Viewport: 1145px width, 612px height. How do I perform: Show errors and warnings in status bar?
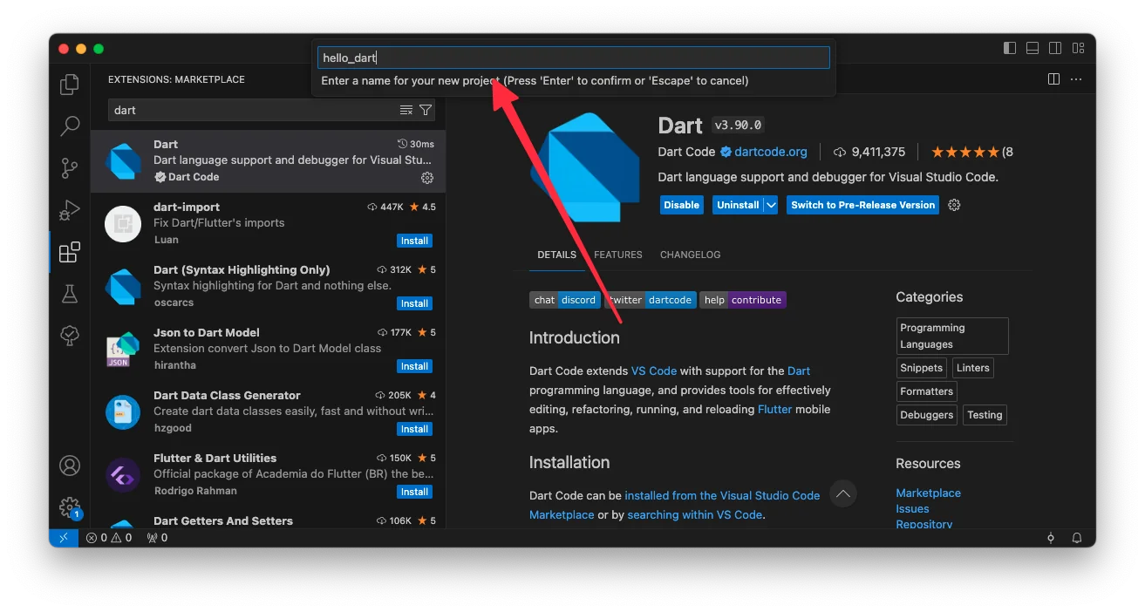pyautogui.click(x=109, y=538)
